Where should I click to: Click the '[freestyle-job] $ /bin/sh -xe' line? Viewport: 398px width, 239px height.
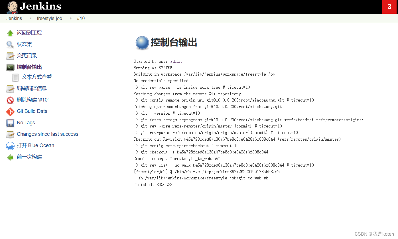206,172
